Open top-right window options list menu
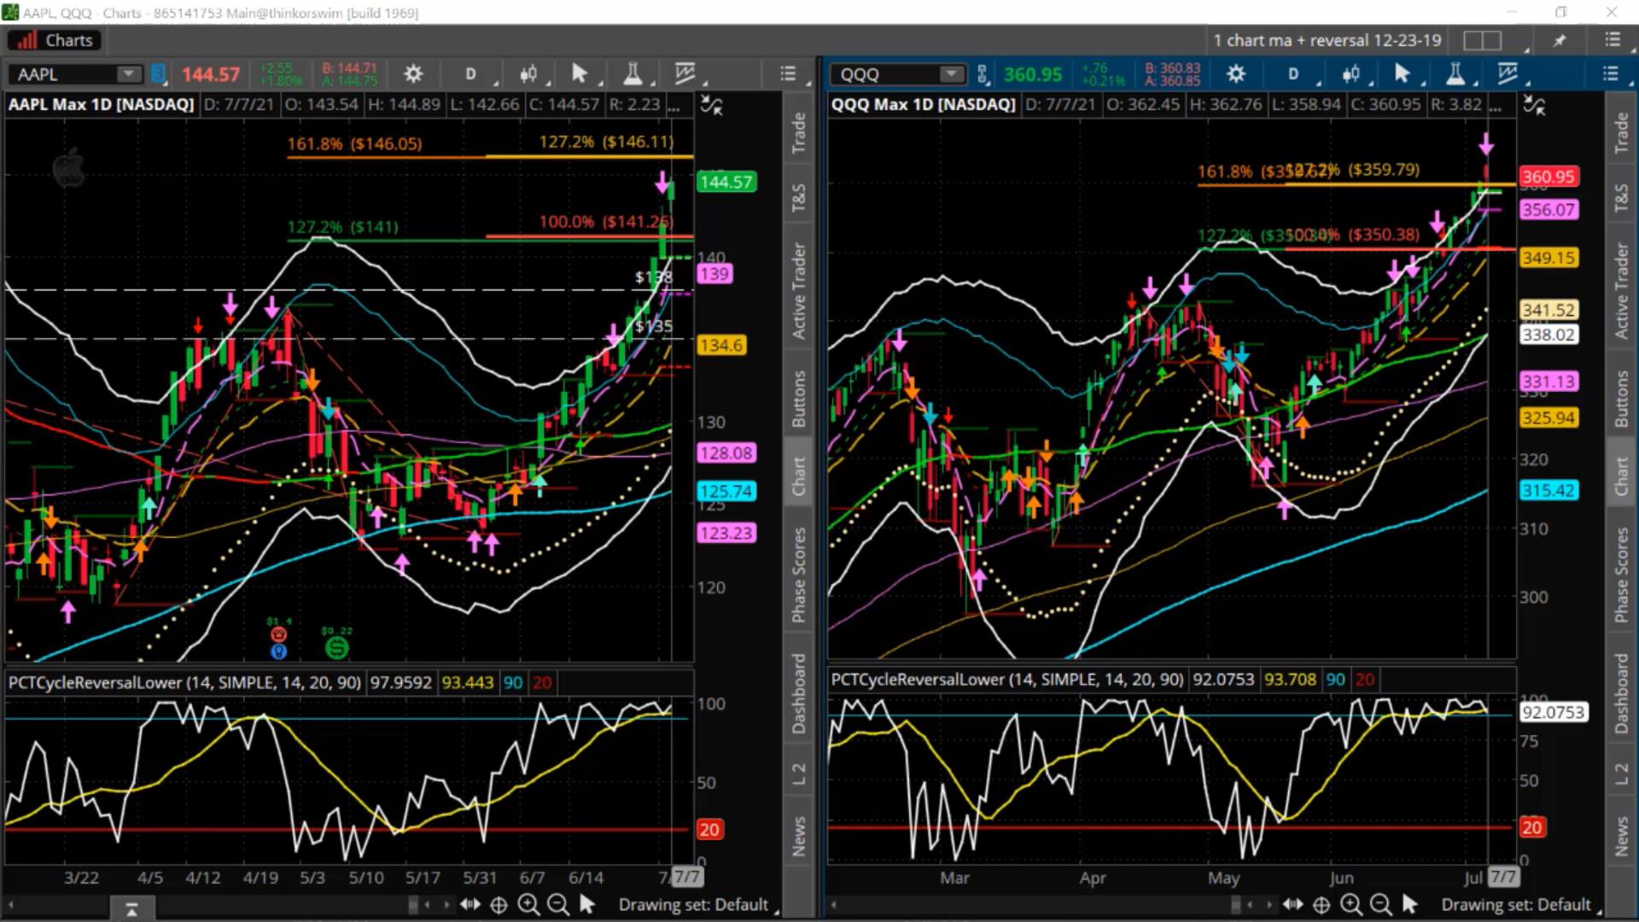Viewport: 1639px width, 922px height. 1612,40
